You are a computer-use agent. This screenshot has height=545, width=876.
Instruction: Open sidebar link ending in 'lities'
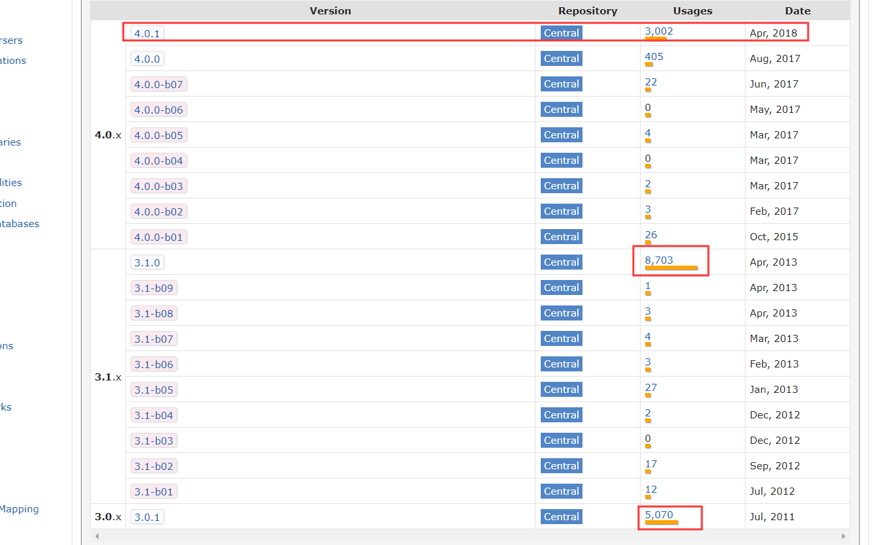point(11,183)
